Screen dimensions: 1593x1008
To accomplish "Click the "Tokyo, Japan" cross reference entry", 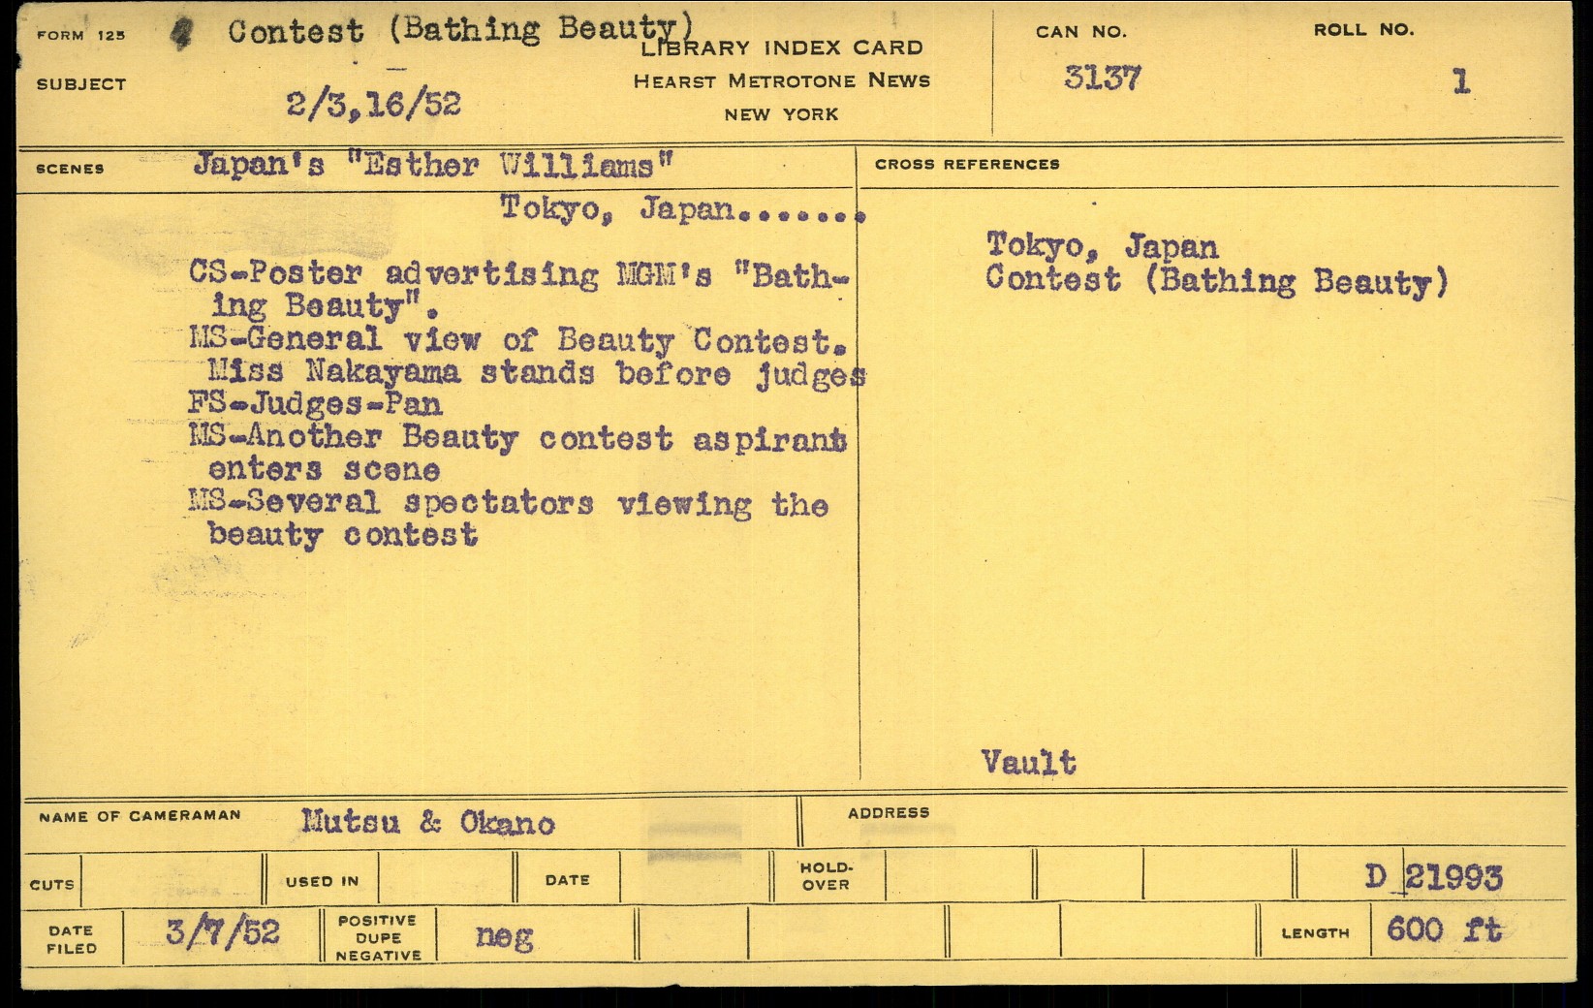I will click(x=1102, y=246).
